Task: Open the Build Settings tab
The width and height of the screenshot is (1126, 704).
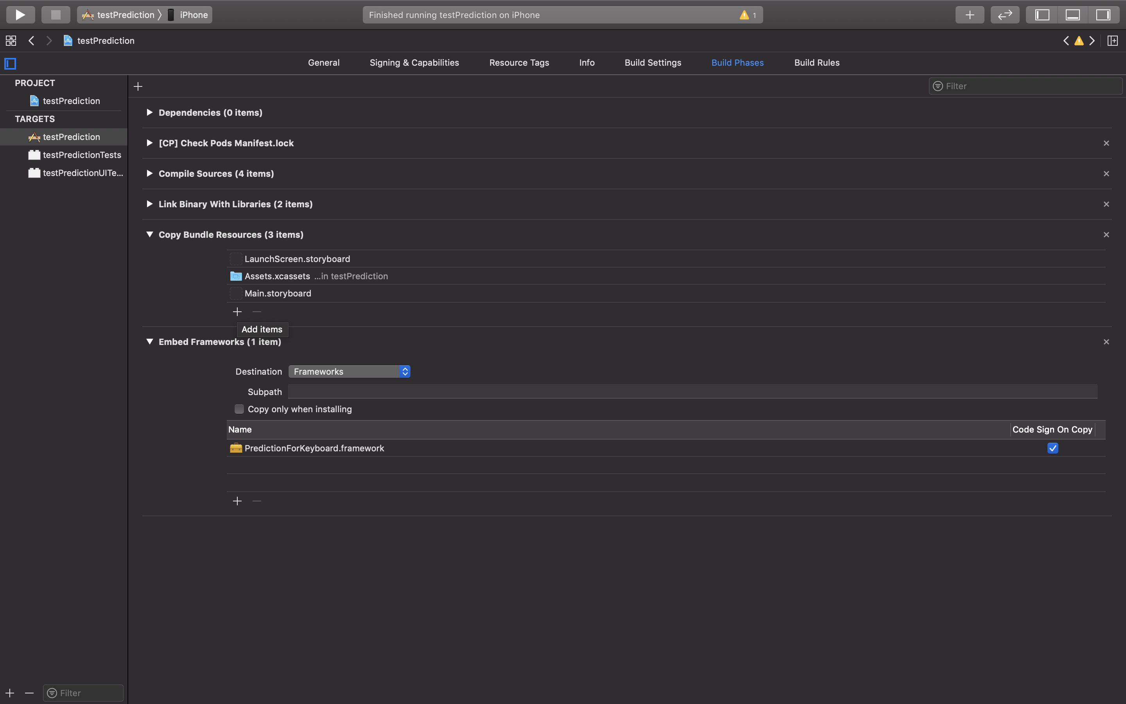Action: (x=653, y=63)
